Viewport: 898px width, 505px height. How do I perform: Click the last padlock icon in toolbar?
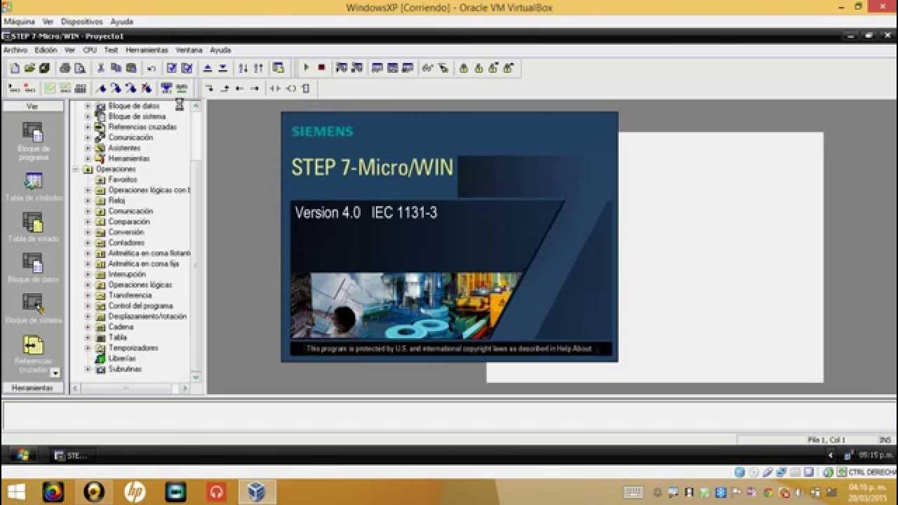click(509, 68)
